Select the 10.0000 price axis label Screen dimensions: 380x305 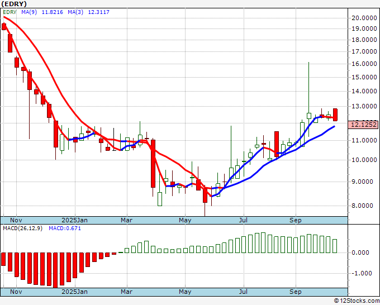pos(364,160)
